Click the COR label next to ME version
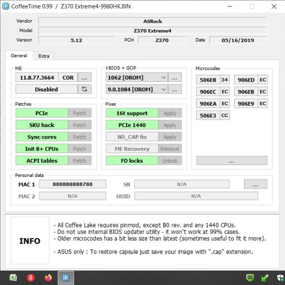285x285 pixels. (x=68, y=78)
